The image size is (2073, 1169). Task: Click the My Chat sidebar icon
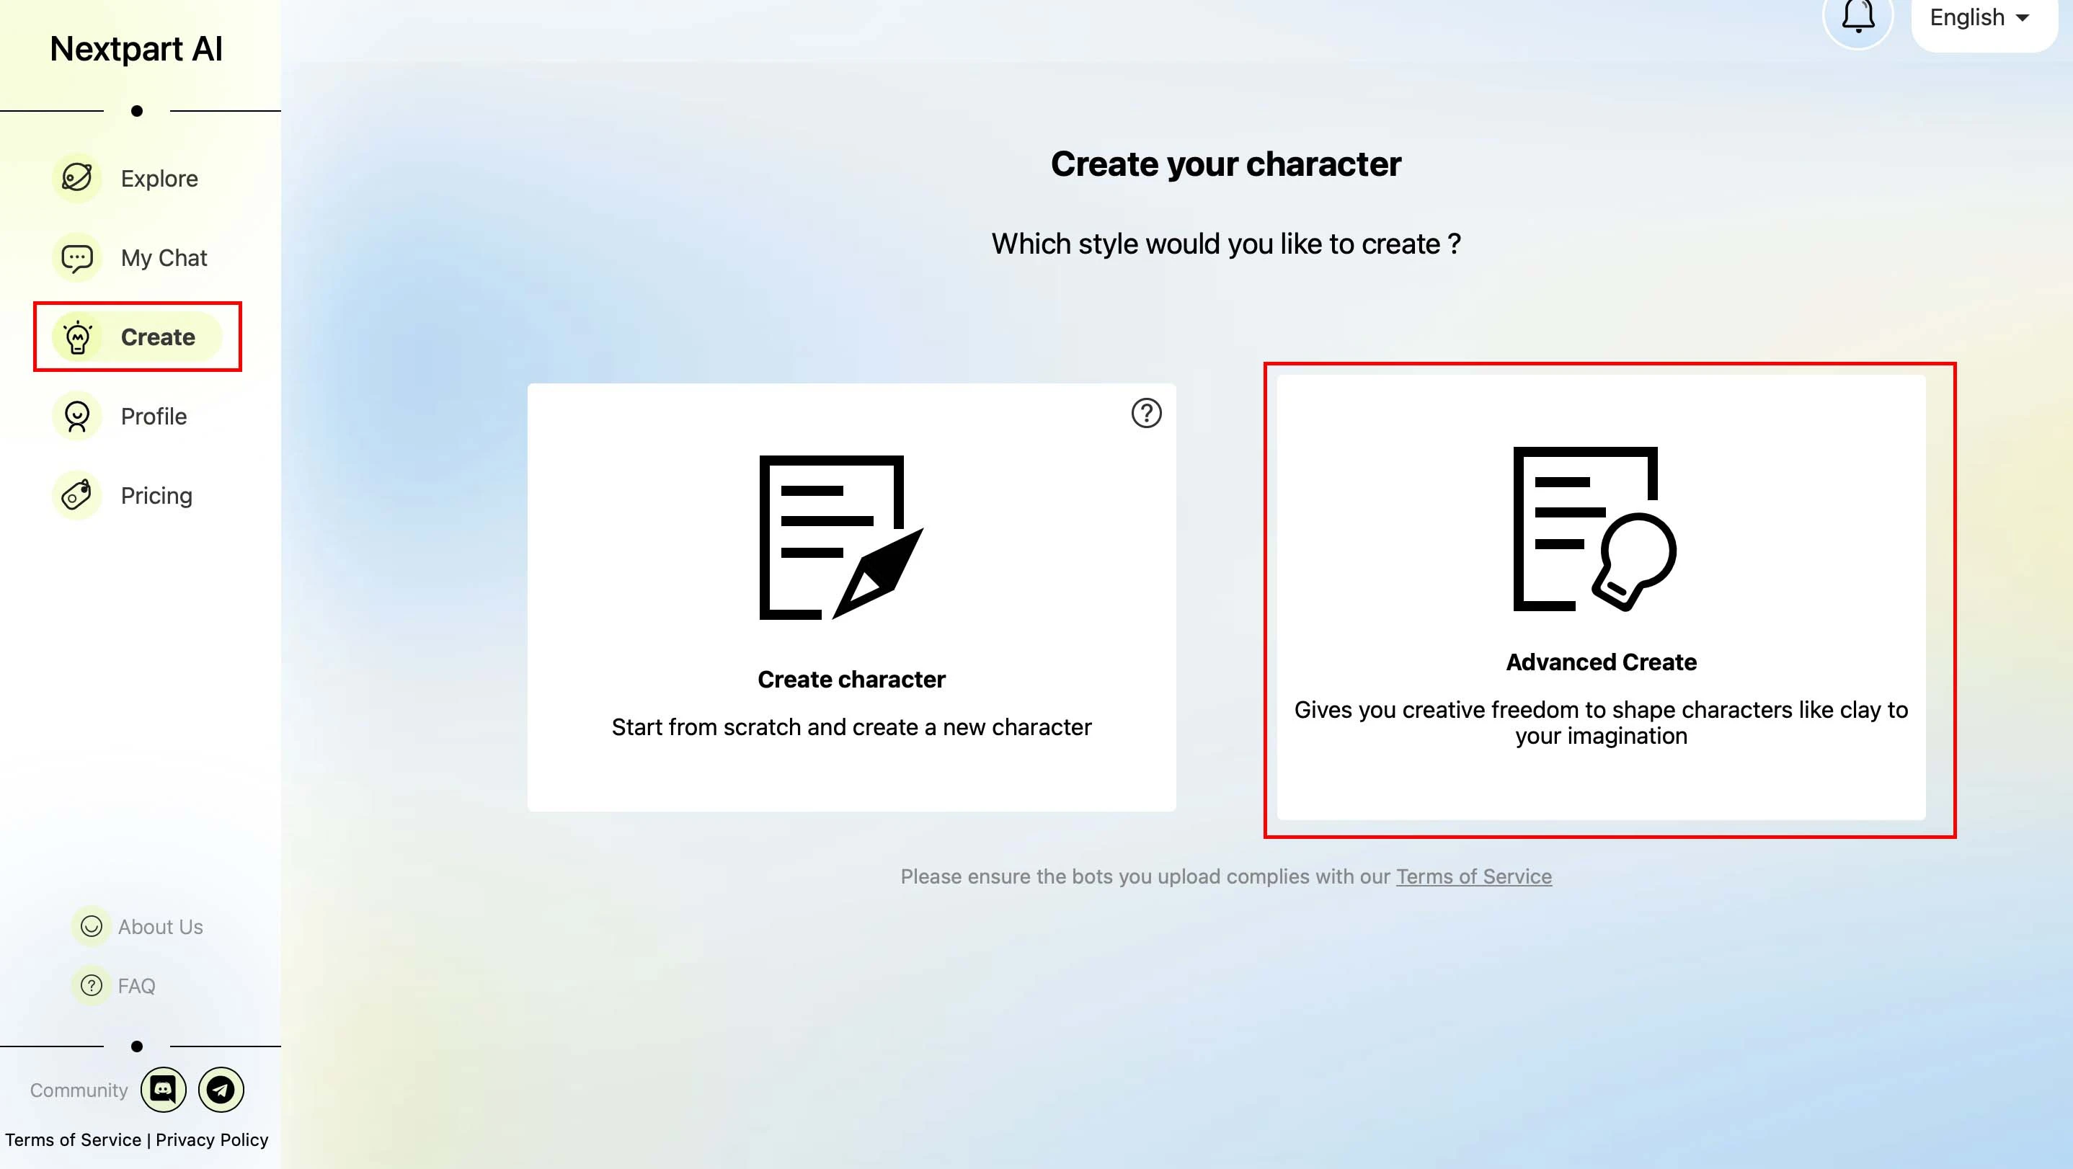[x=77, y=258]
